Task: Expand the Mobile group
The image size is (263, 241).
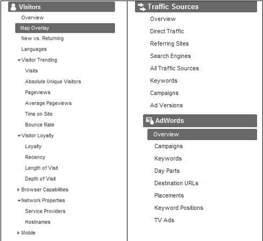Action: point(18,233)
